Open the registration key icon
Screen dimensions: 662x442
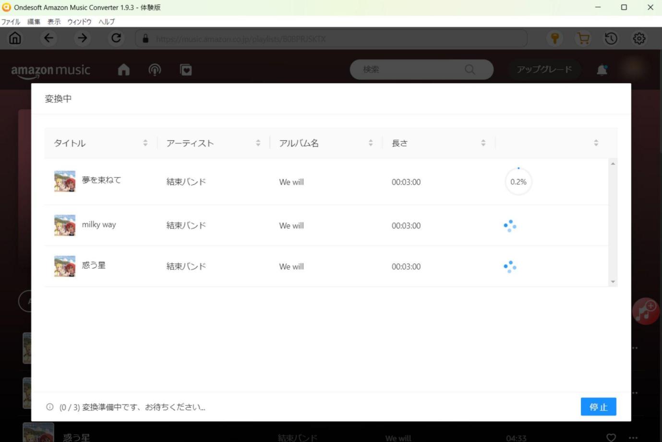pos(555,38)
